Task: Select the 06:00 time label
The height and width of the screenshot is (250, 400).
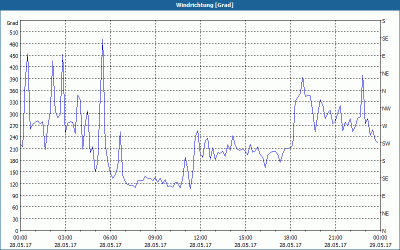Action: pyautogui.click(x=110, y=238)
